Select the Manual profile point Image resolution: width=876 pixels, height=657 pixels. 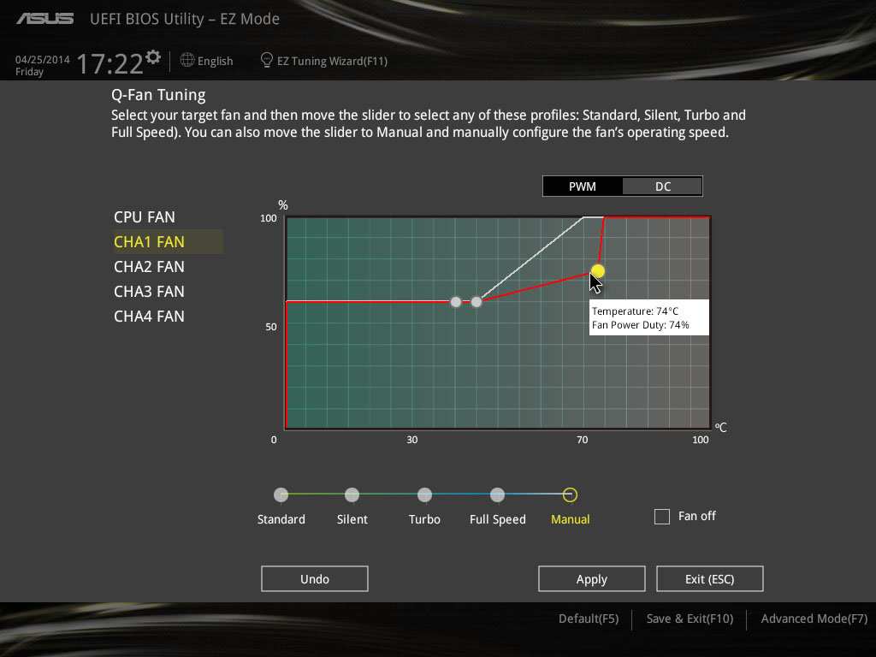(x=571, y=494)
